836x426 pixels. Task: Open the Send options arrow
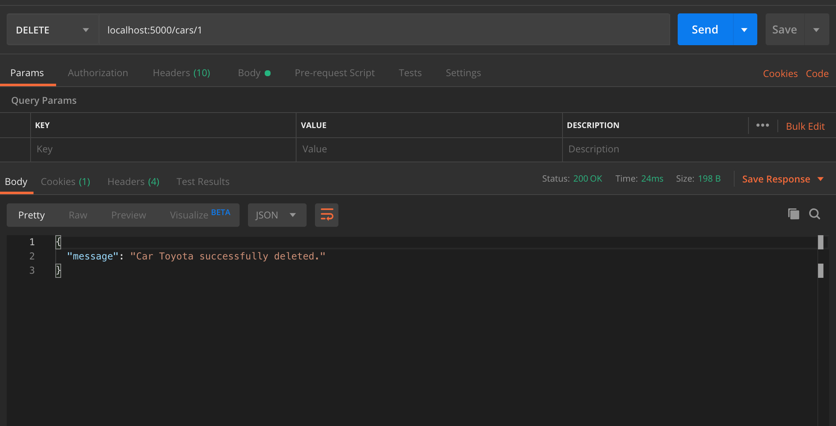744,29
